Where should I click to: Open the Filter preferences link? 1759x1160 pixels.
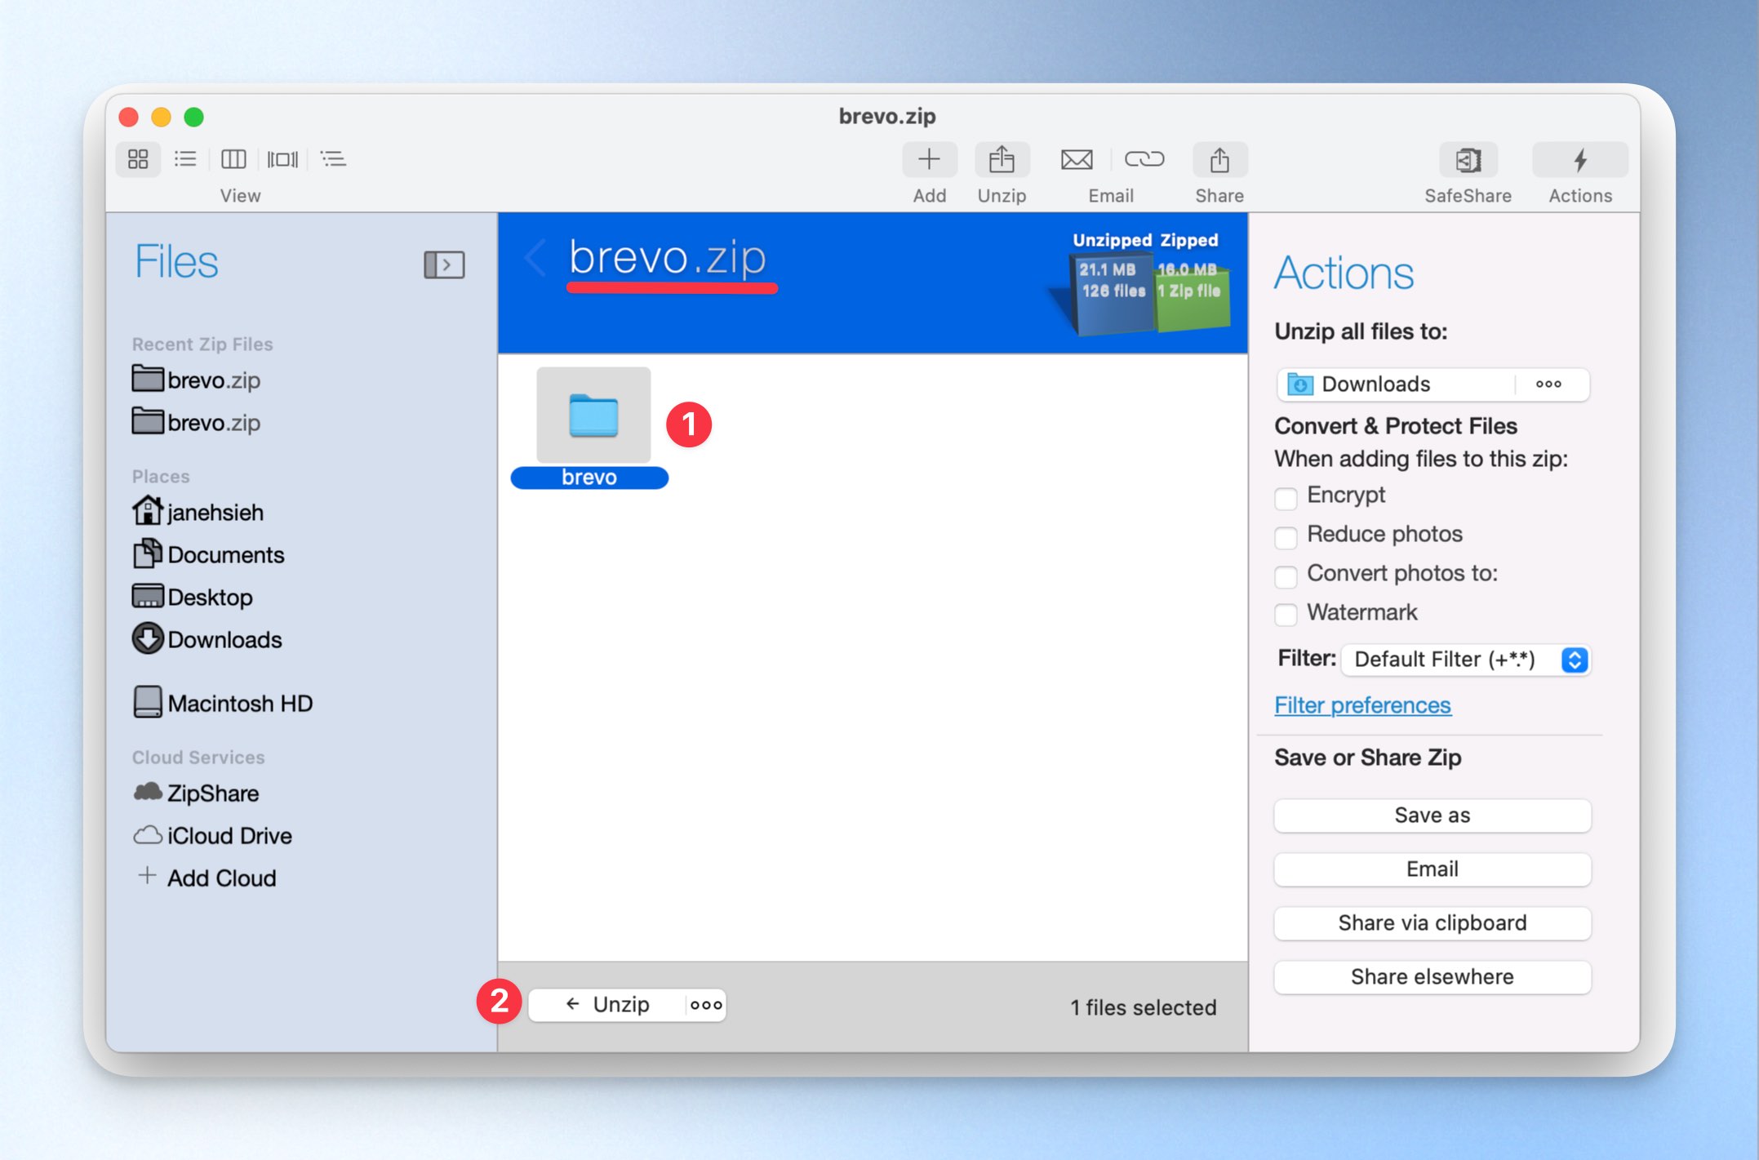coord(1362,705)
